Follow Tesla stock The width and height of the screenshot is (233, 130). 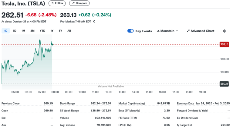point(57,3)
